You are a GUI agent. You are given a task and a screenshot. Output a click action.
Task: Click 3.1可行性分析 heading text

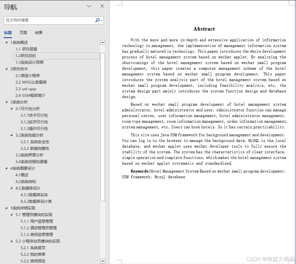pos(27,109)
